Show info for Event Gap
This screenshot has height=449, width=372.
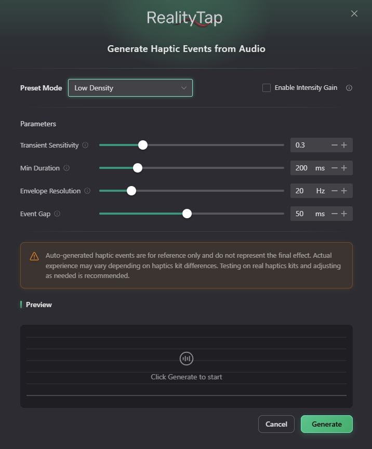point(57,214)
